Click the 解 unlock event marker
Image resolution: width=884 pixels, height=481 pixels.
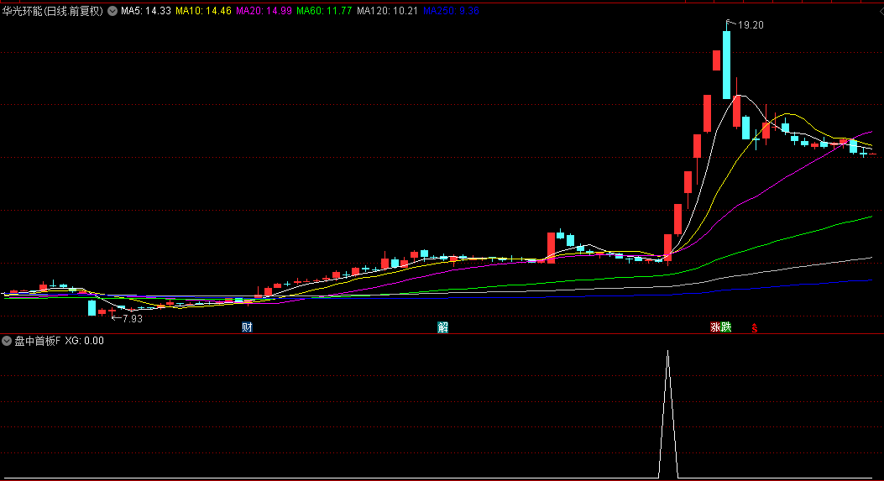tap(442, 327)
